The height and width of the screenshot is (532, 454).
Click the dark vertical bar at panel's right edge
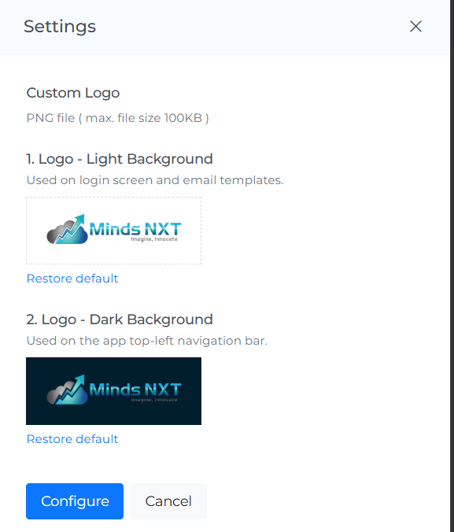452,266
